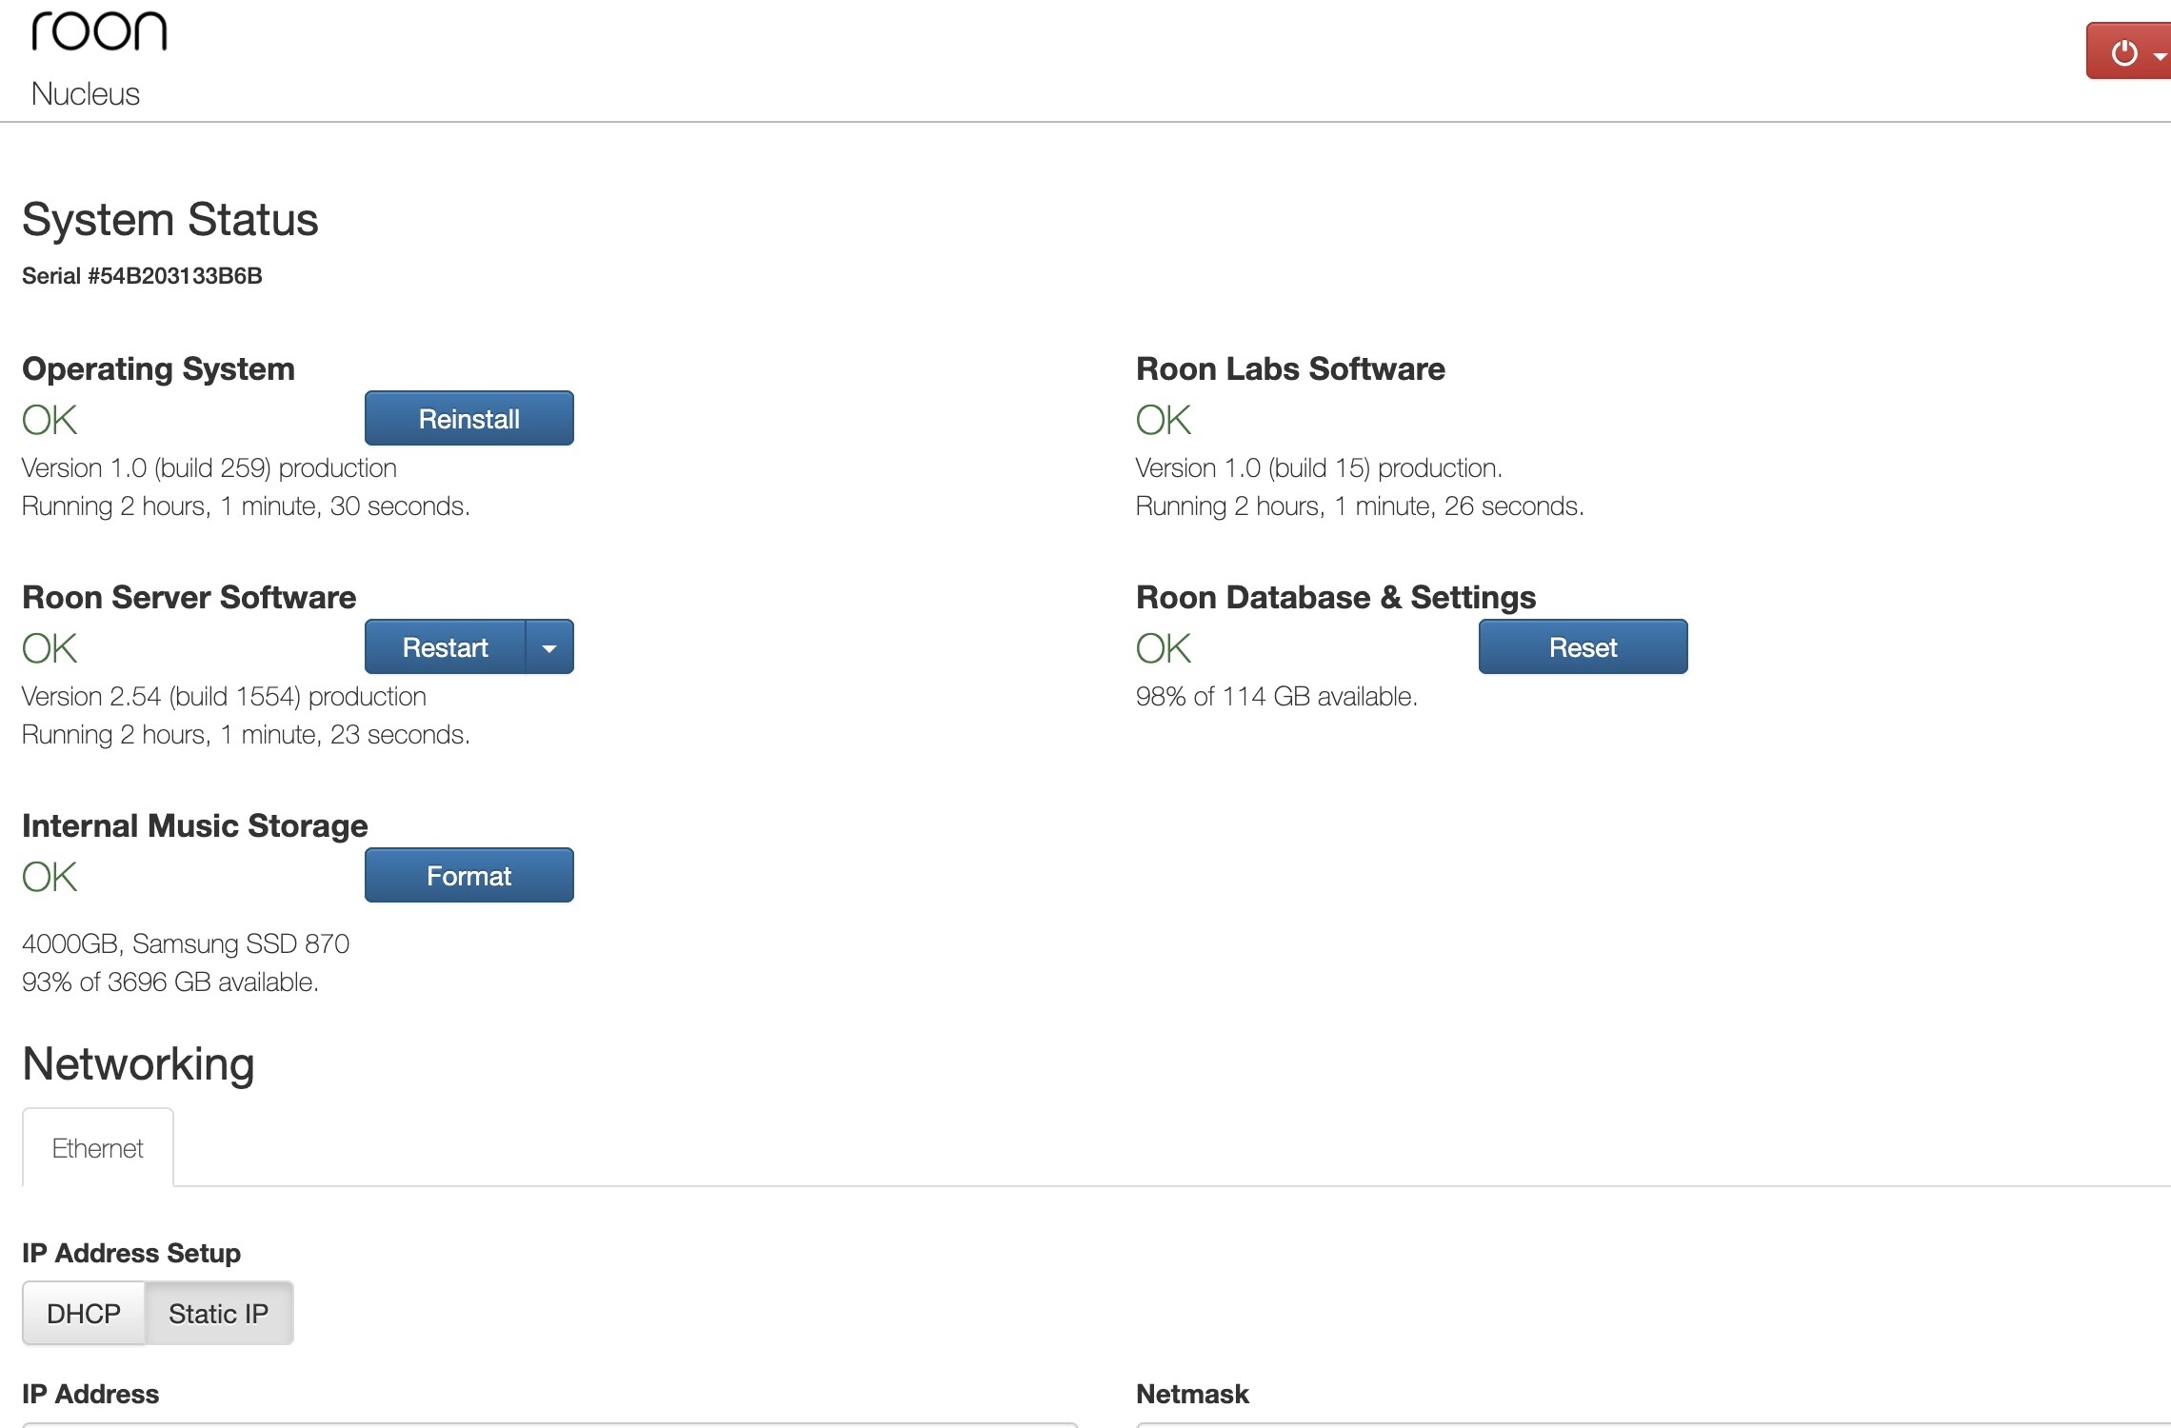Format the Internal Music Storage
2171x1428 pixels.
click(x=468, y=876)
